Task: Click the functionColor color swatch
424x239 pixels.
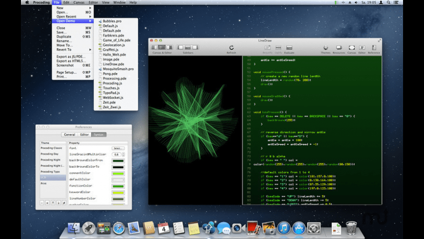Action: coord(118,186)
